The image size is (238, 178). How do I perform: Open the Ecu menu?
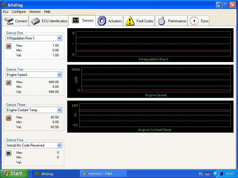coord(6,12)
